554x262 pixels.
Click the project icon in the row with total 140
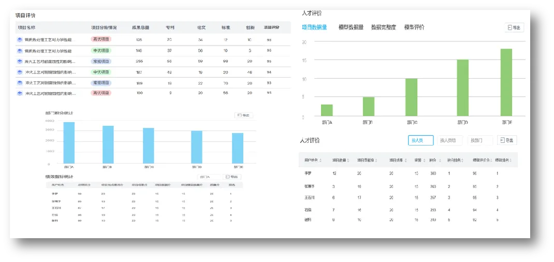click(20, 51)
